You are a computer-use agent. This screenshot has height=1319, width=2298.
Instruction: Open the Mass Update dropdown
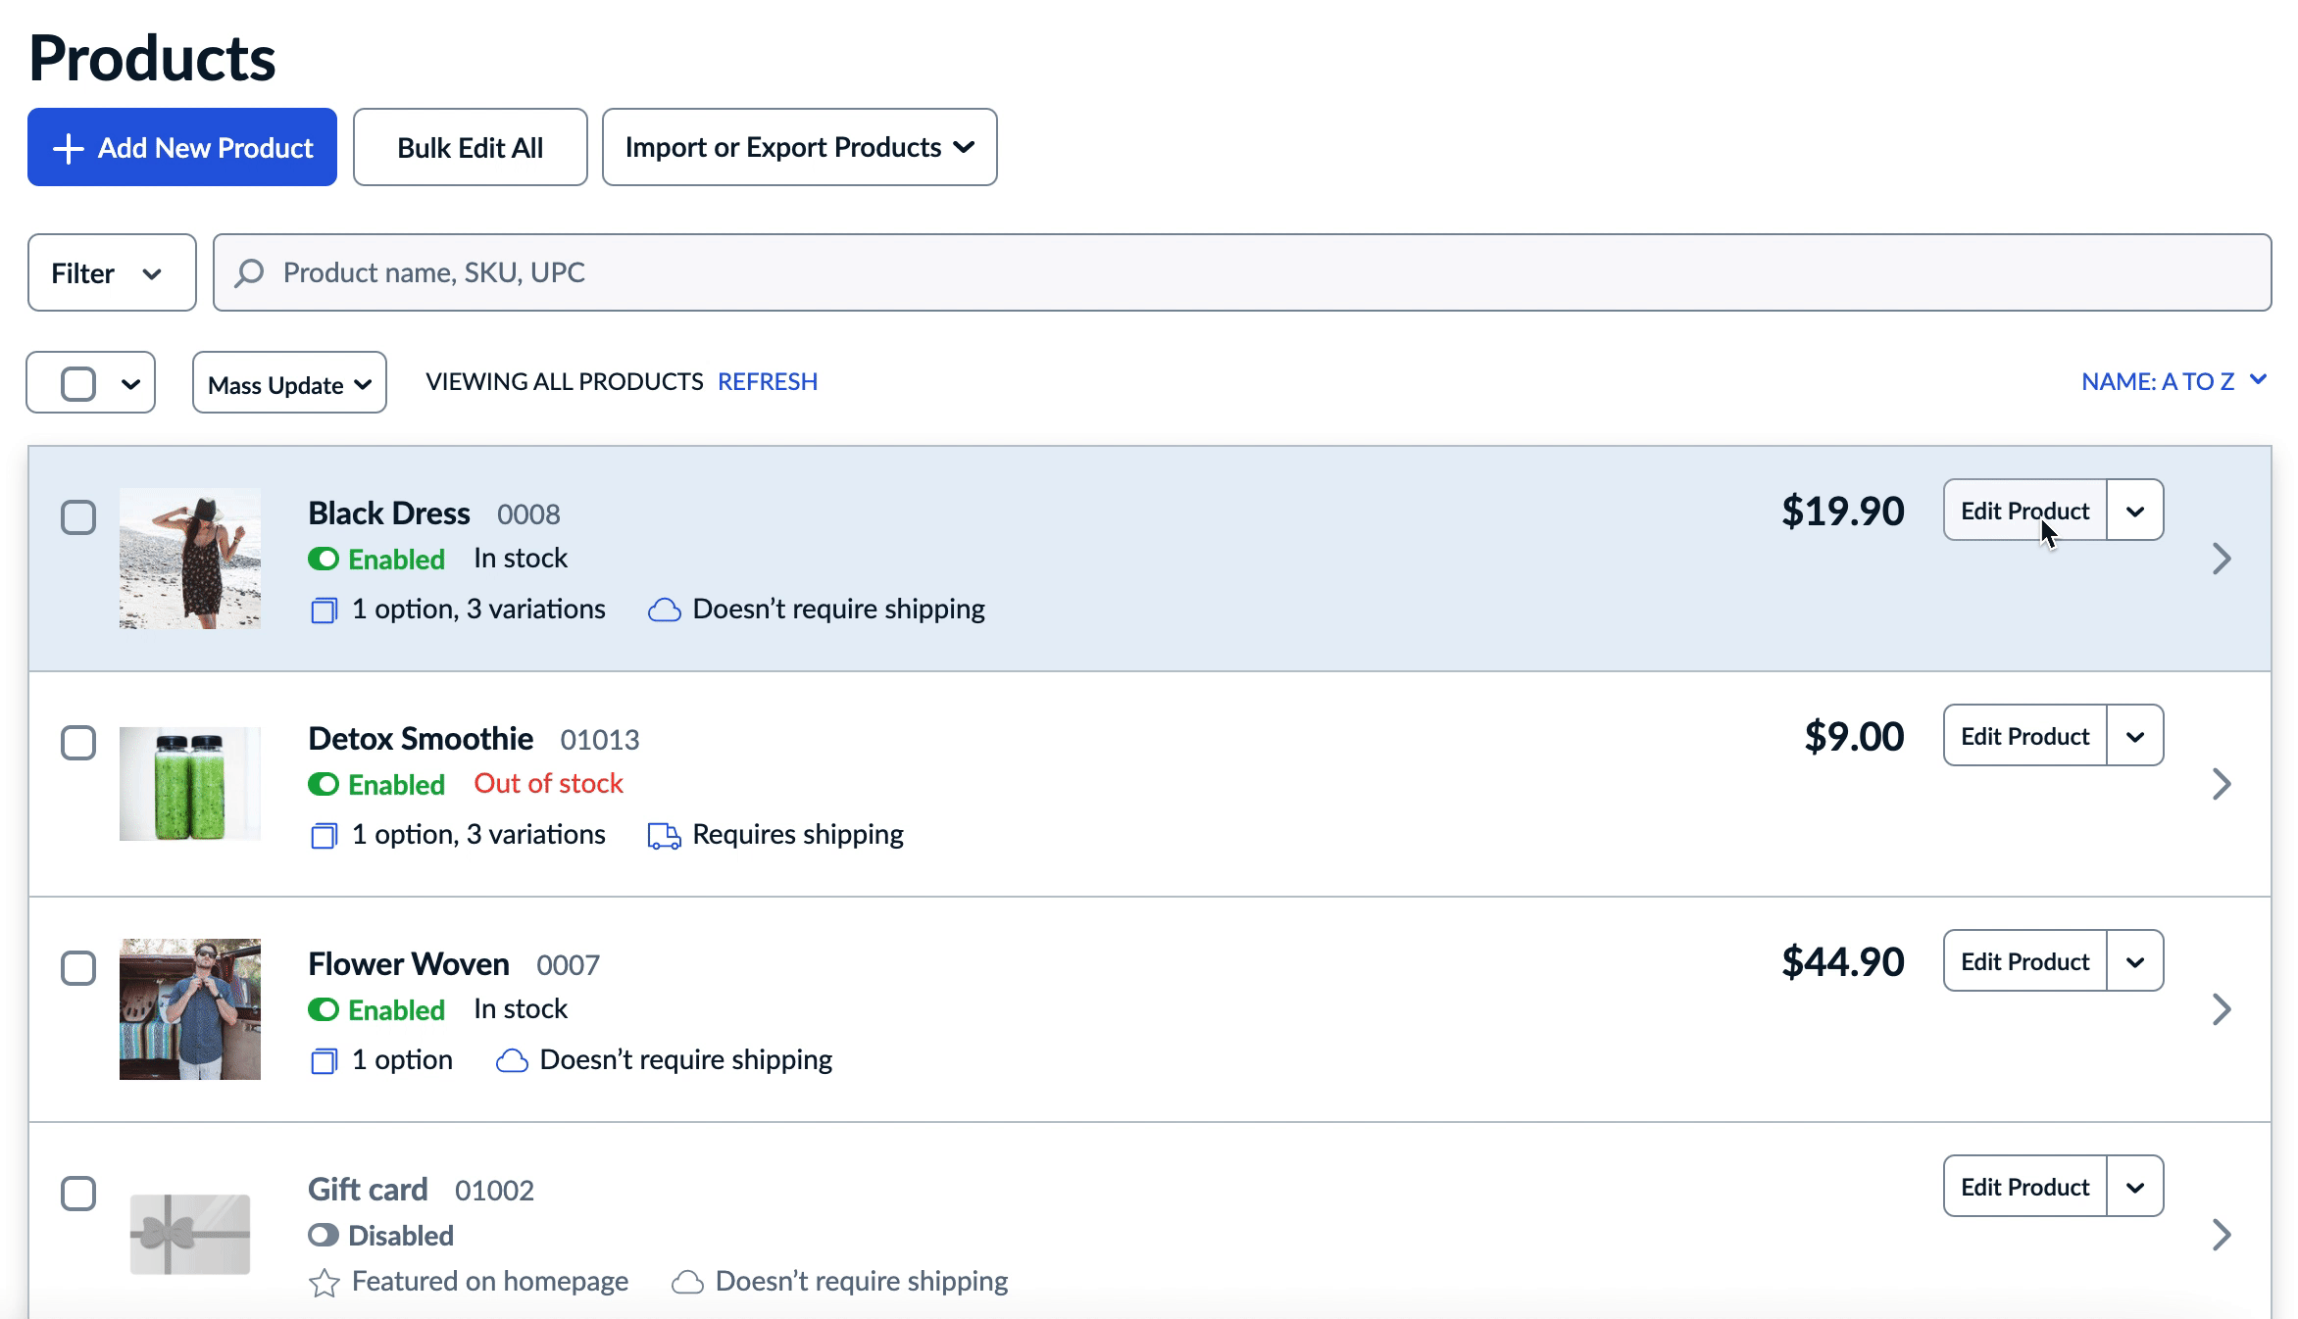[289, 384]
